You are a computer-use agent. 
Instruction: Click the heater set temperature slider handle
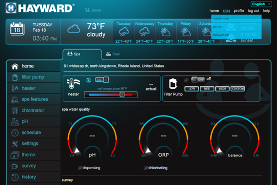point(122,95)
